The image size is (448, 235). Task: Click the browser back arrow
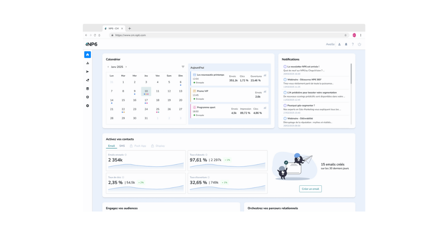pos(86,35)
